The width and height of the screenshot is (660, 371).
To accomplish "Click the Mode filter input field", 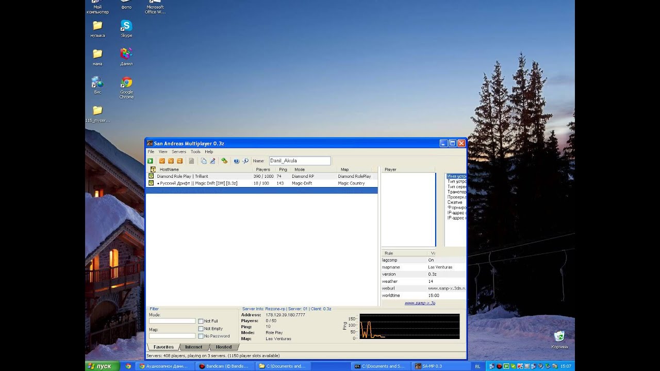I will 172,321.
